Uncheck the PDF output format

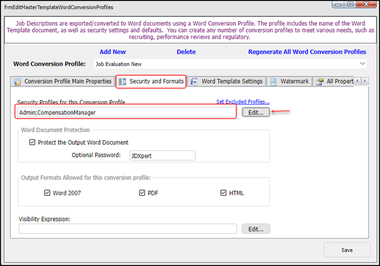coord(142,193)
